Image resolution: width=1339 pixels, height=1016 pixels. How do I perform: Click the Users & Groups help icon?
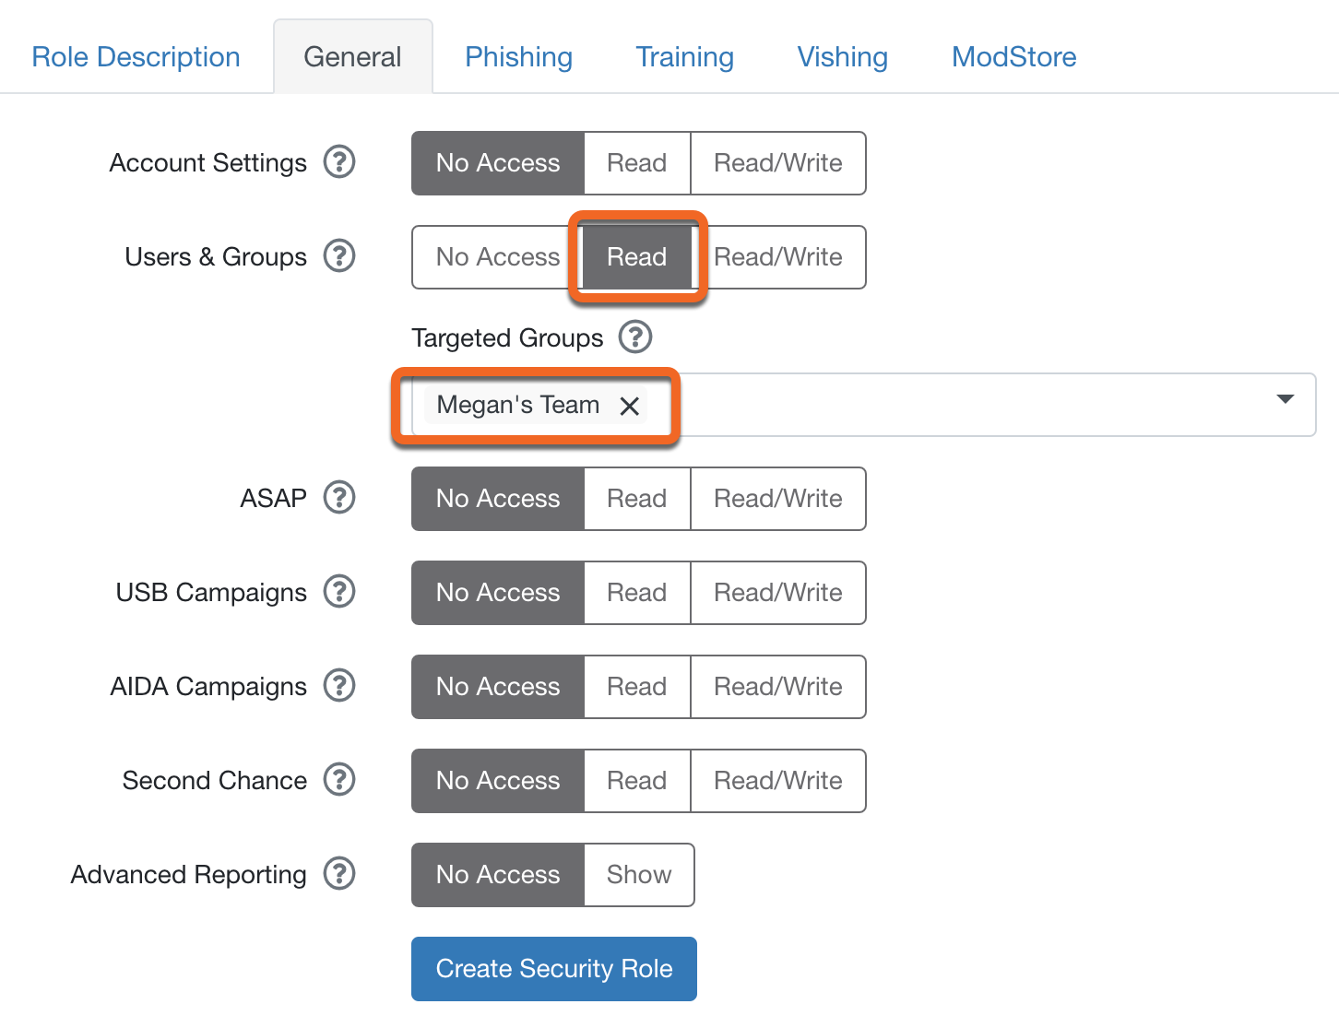pyautogui.click(x=339, y=256)
